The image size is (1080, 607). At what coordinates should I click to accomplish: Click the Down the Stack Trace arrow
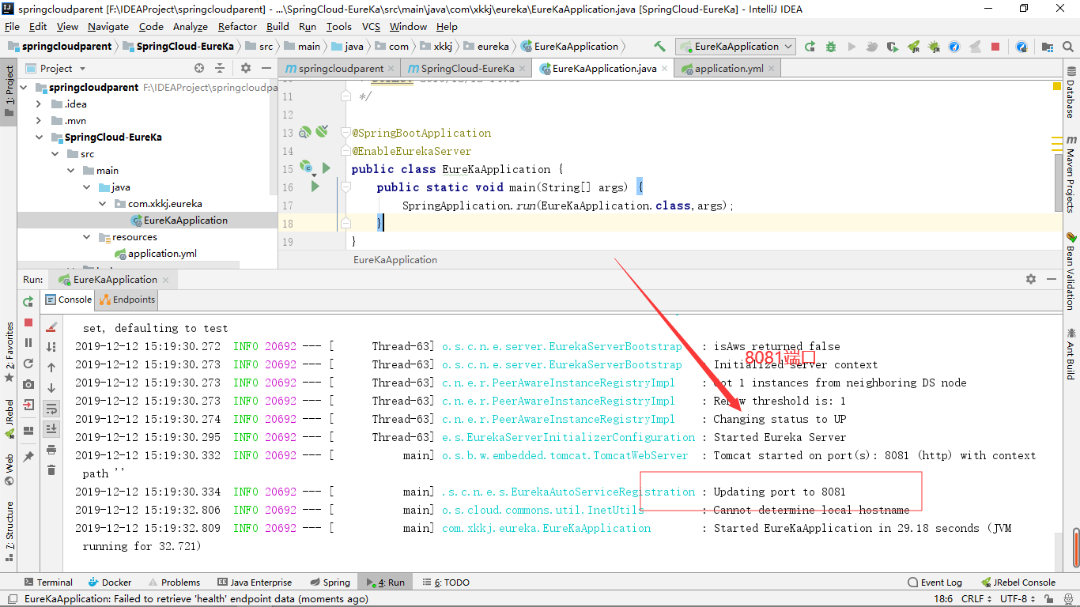click(51, 388)
